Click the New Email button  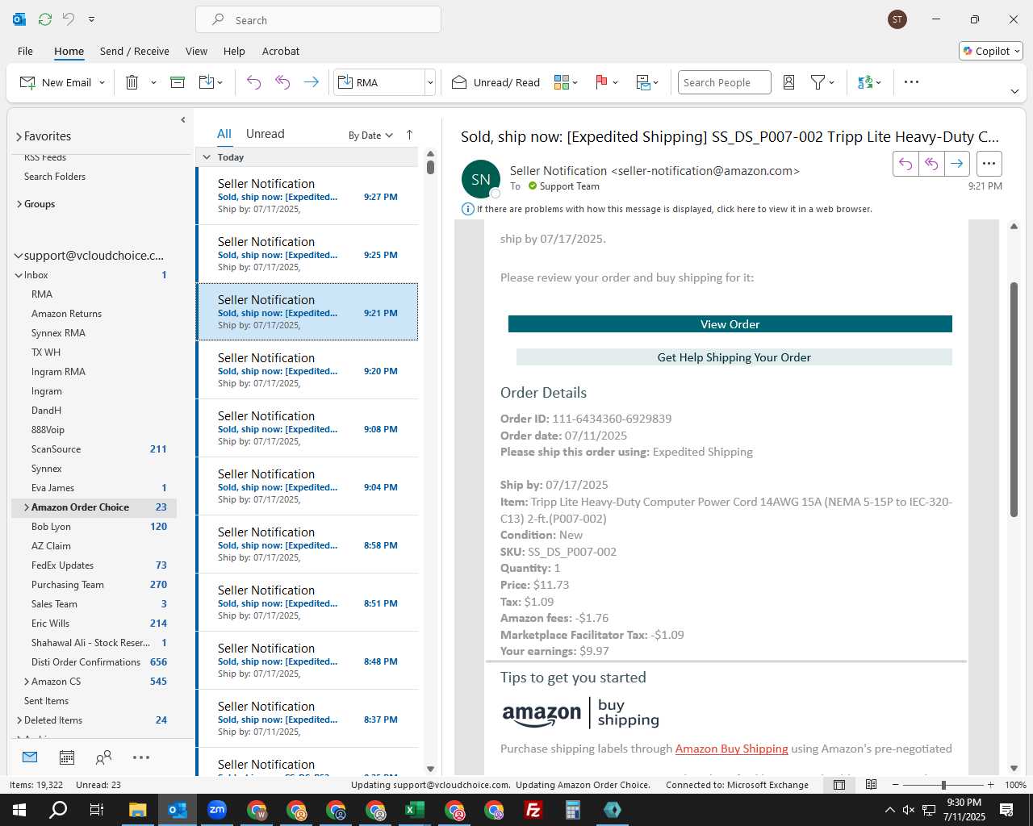click(56, 82)
